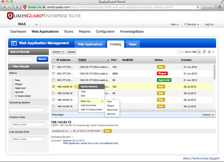Viewport: 224px width, 162px height.
Task: Open the Scans section
Action: [69, 32]
